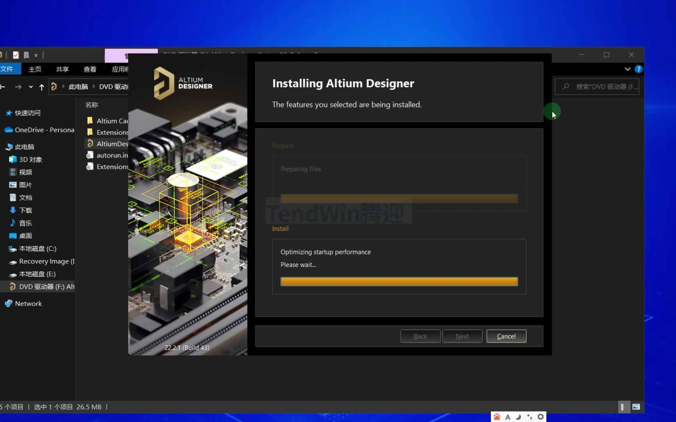Viewport: 676px width, 422px height.
Task: Switch to the 共享 ribbon tab
Action: pos(62,69)
